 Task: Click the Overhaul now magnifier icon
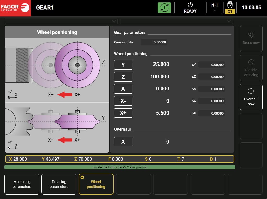(251, 92)
